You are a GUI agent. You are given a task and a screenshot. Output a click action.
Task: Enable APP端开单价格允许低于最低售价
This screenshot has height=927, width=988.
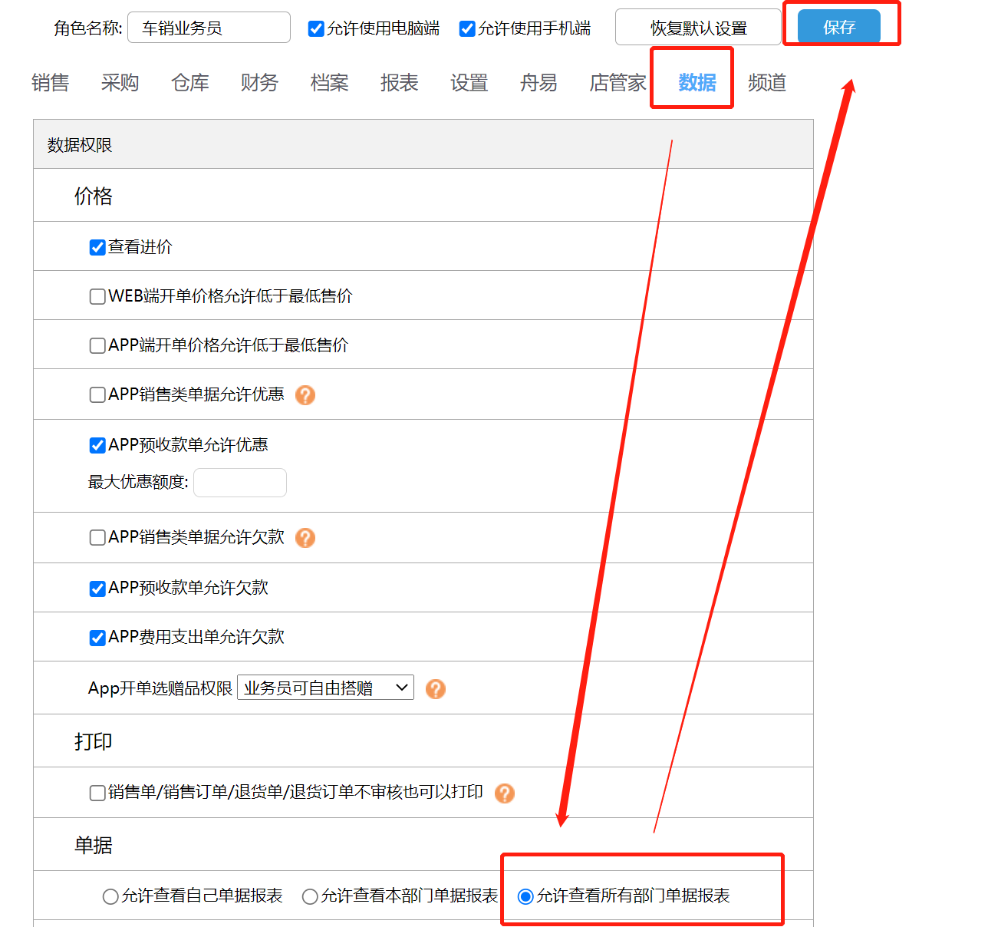tap(97, 345)
